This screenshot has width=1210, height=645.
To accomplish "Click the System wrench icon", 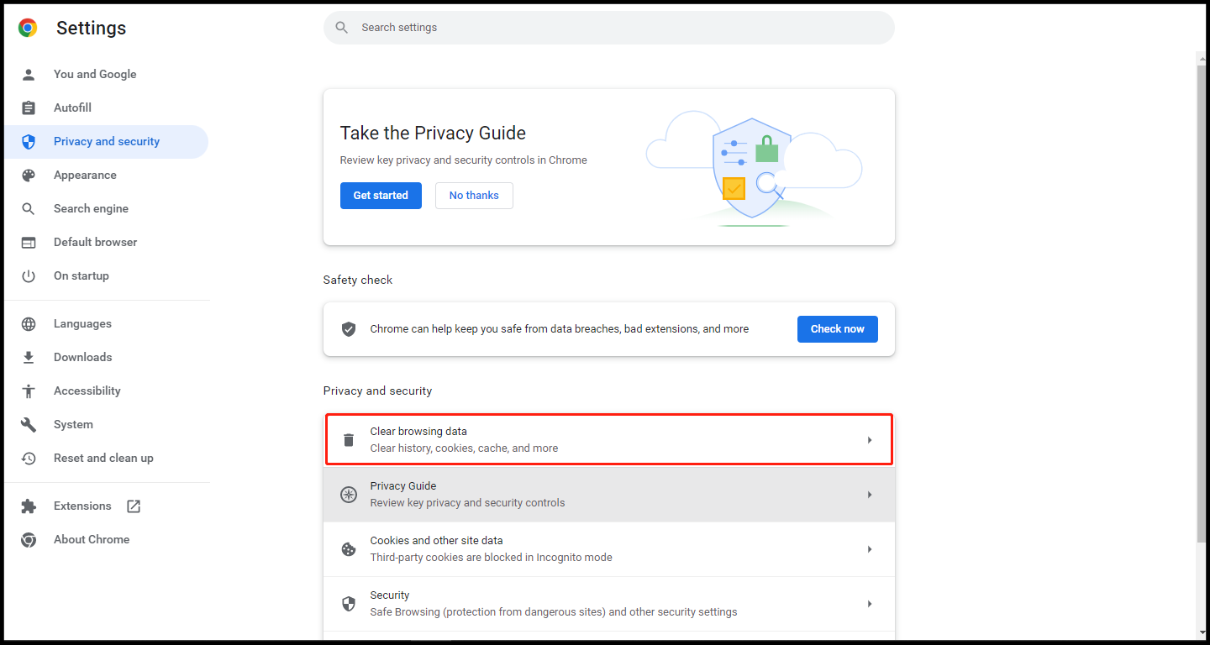I will [x=29, y=424].
